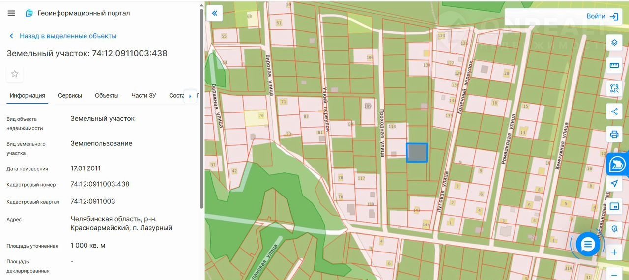Image resolution: width=629 pixels, height=280 pixels.
Task: Select the Части ЗУ tab
Action: (x=143, y=96)
